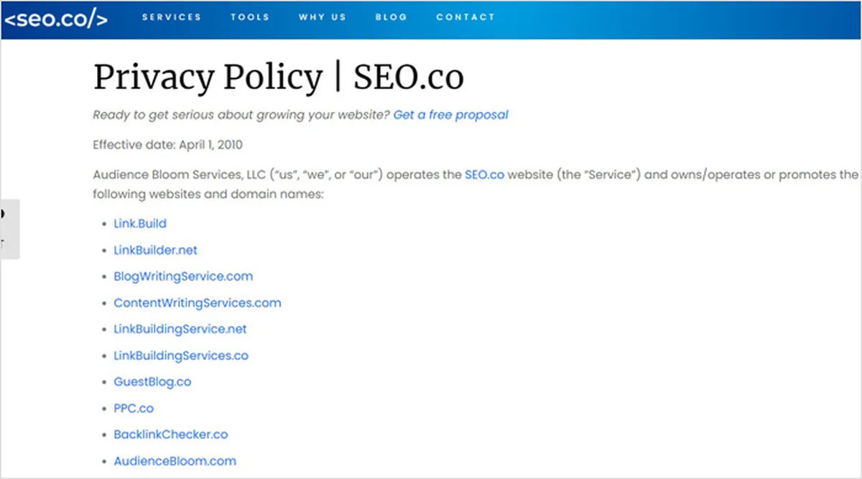Screen dimensions: 862x479
Task: Visit the LinkBuilder.net link
Action: 155,250
